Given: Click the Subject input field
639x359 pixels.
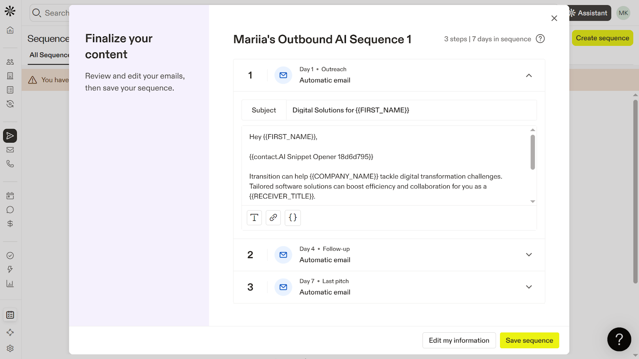Looking at the screenshot, I should click(x=411, y=110).
